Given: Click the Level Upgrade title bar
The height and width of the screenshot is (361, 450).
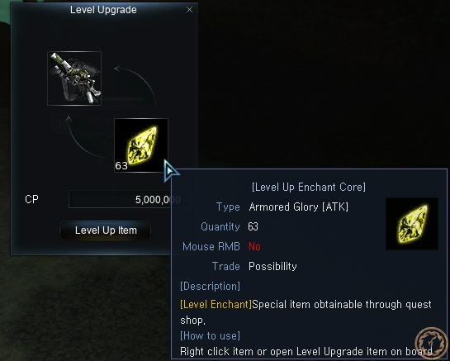Looking at the screenshot, I should click(x=103, y=10).
